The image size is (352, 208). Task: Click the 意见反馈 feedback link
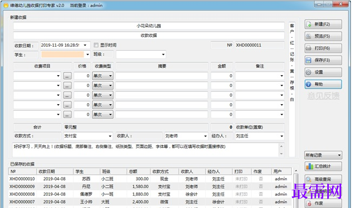323,96
